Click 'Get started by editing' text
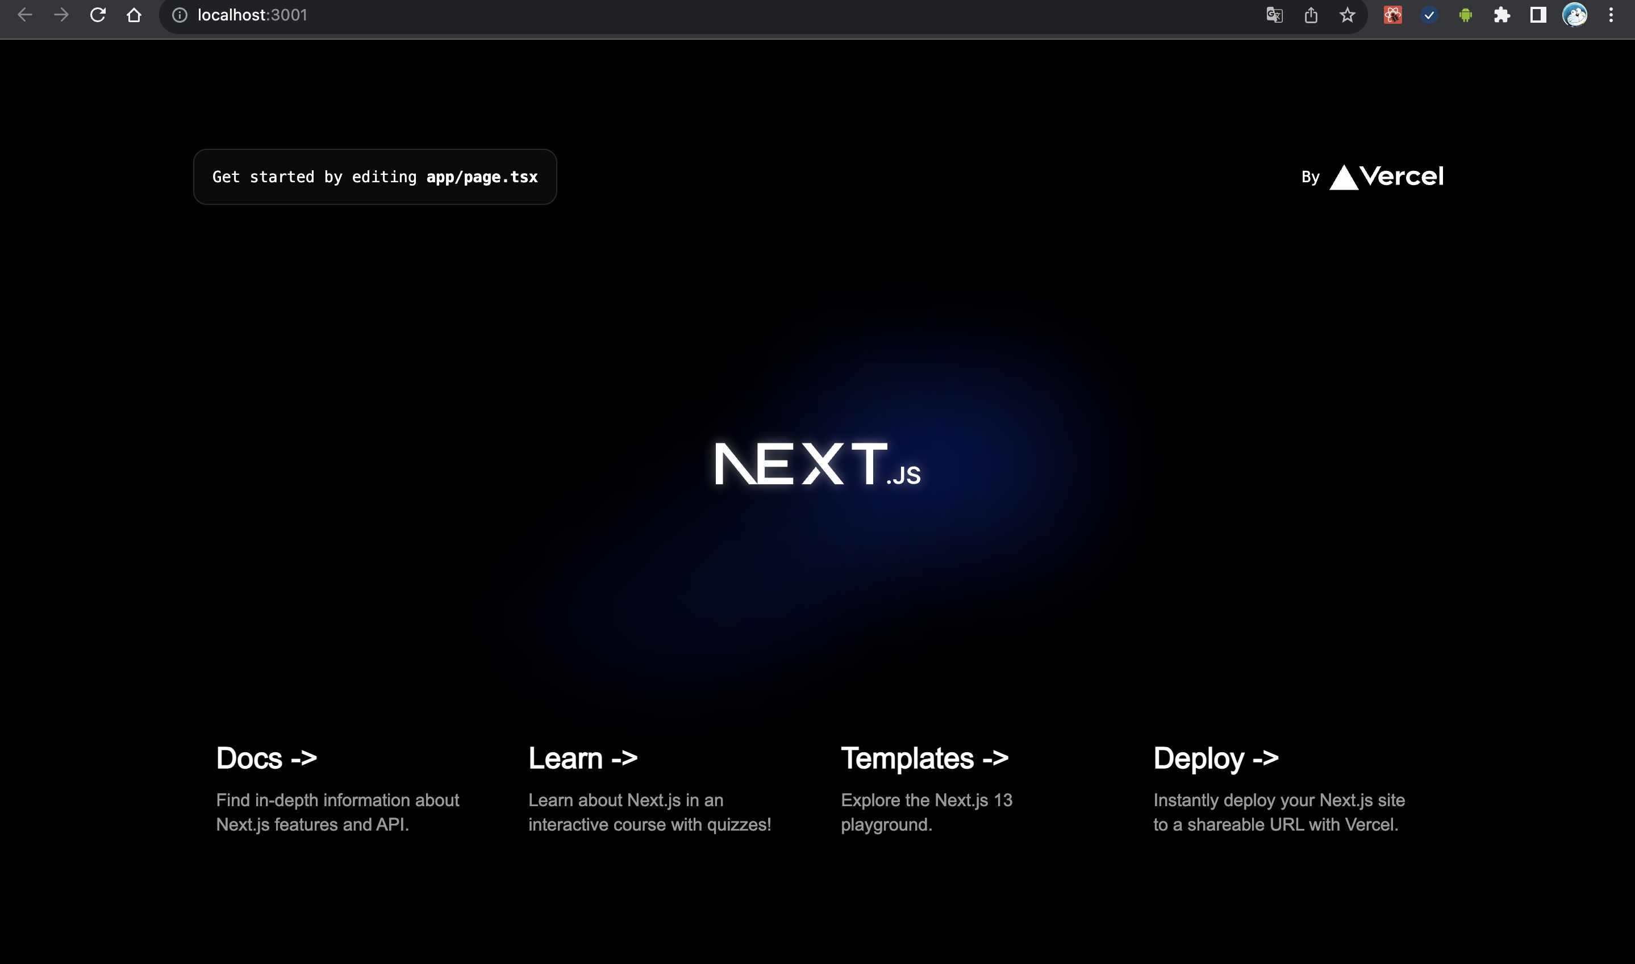Viewport: 1635px width, 964px height. pos(315,177)
